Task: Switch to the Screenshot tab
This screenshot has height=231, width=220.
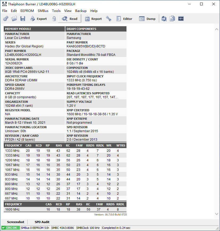Action: click(15, 222)
